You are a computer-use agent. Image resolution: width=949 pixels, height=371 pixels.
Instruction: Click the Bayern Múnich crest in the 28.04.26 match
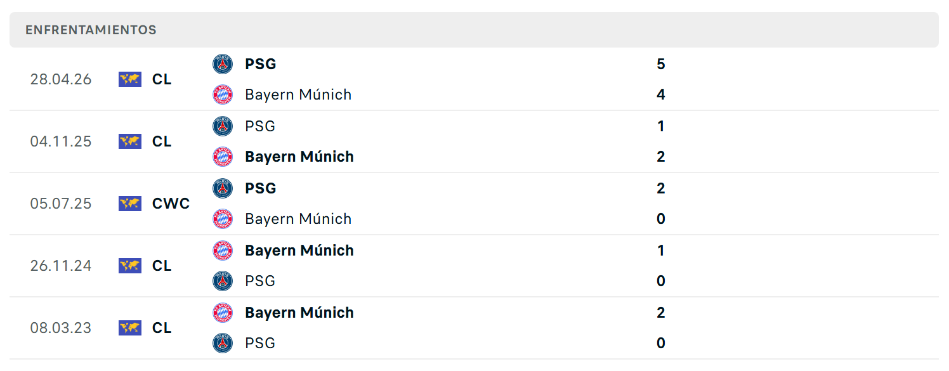click(x=223, y=94)
